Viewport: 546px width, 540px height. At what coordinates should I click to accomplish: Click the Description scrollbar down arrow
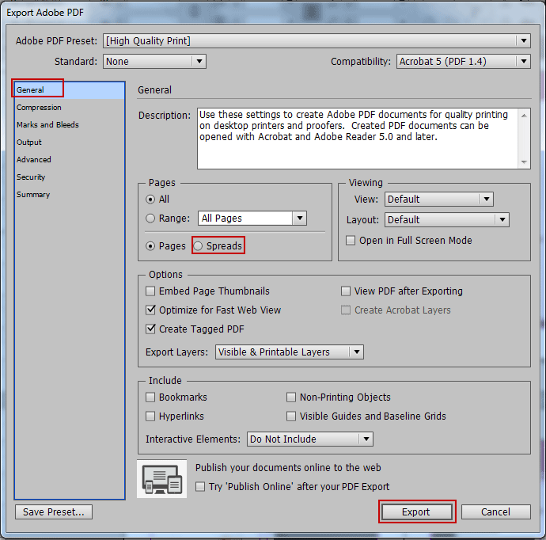coord(524,162)
